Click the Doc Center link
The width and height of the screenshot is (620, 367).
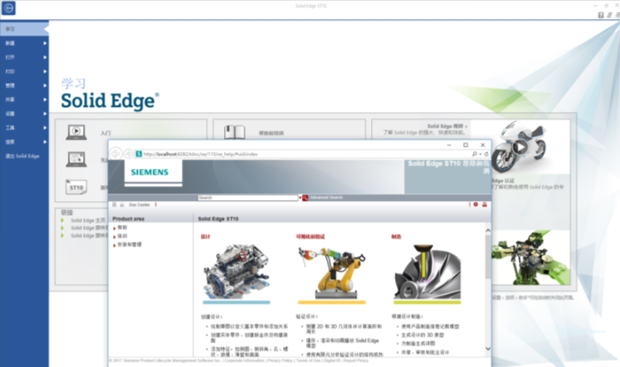point(139,204)
